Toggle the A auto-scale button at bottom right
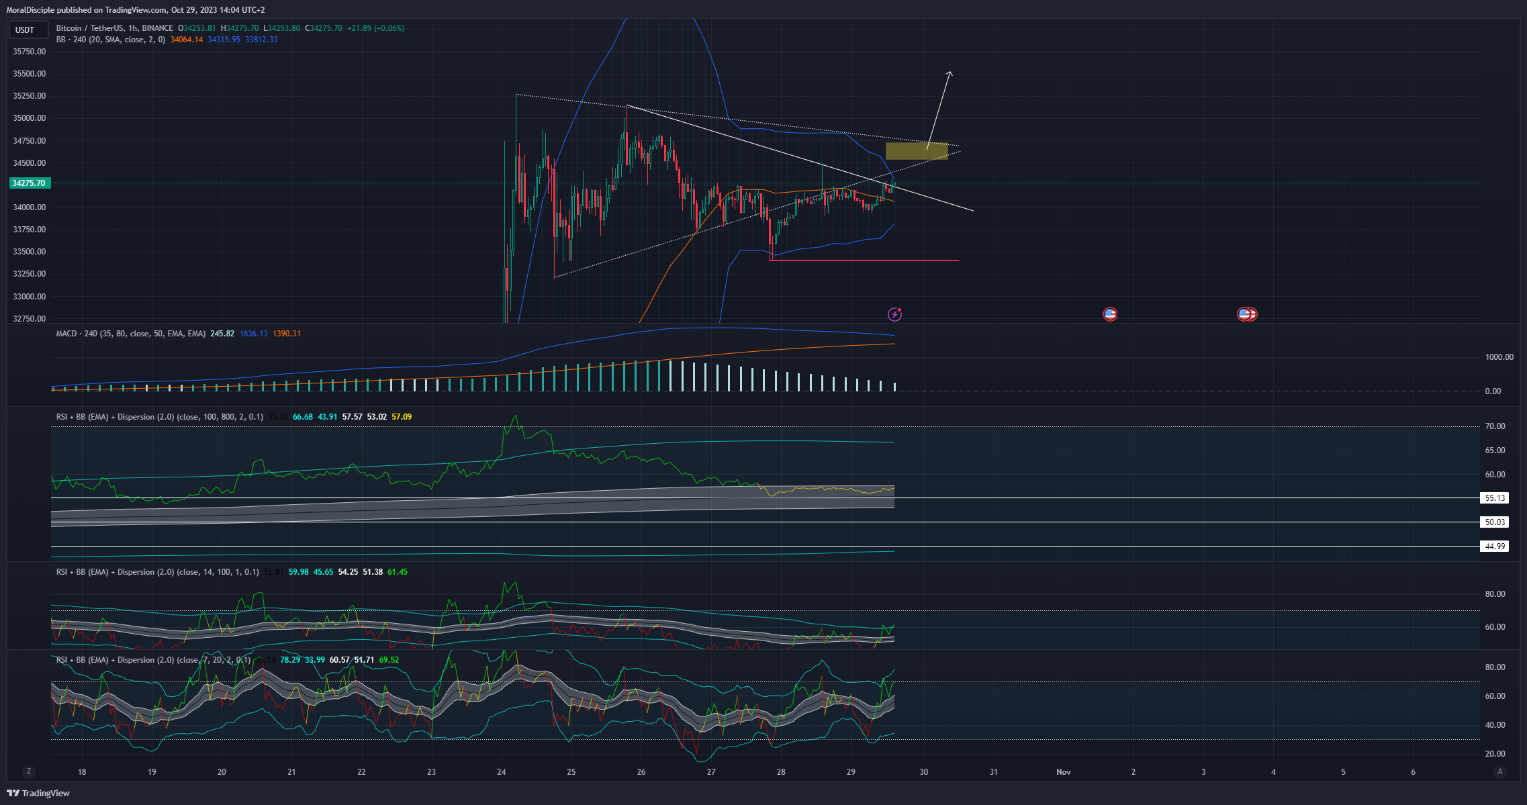The image size is (1527, 805). point(1500,771)
